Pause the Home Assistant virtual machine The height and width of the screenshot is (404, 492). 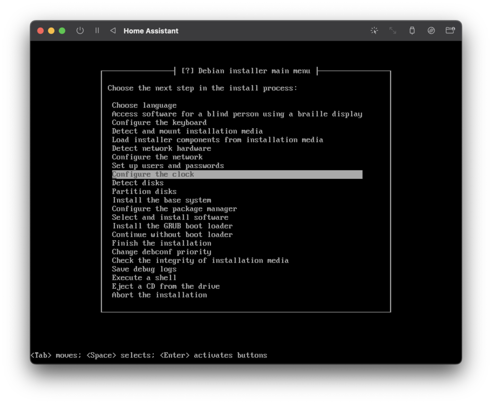click(97, 30)
